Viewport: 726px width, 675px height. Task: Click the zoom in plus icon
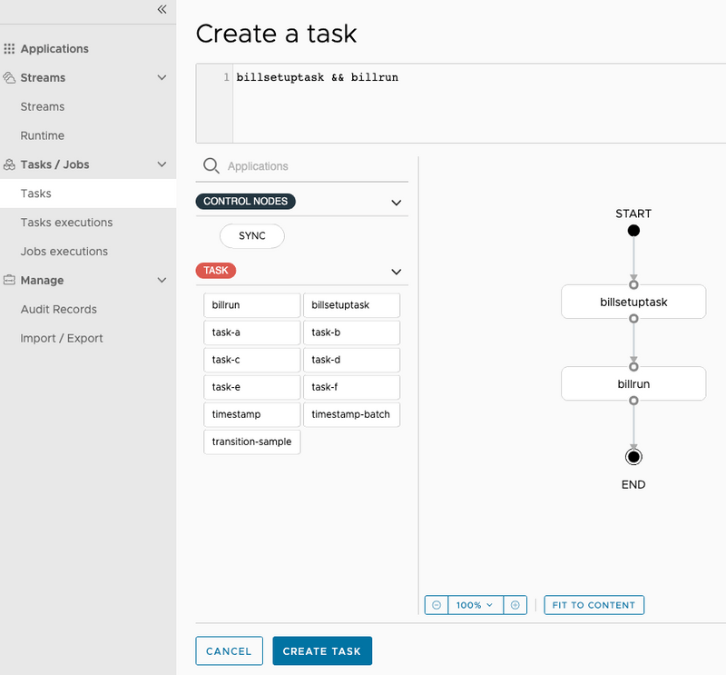tap(515, 605)
